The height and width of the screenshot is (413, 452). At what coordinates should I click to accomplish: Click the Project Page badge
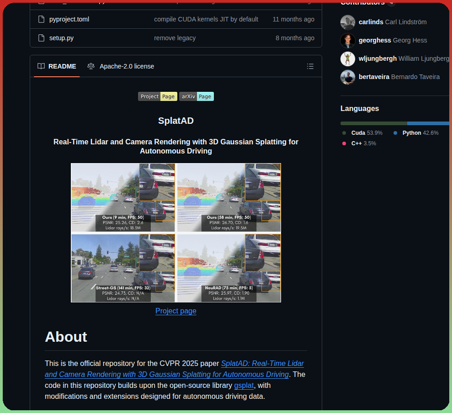(x=157, y=96)
